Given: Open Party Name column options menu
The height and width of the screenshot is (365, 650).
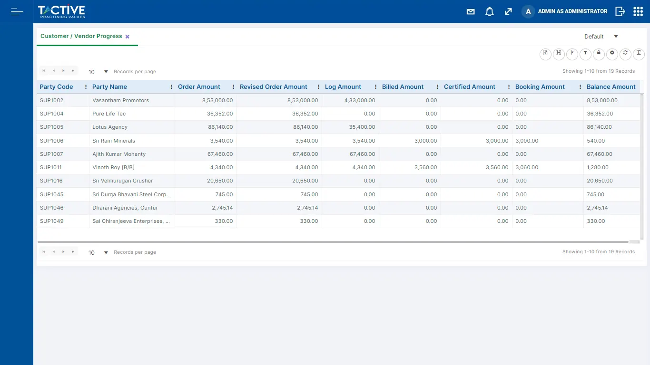Looking at the screenshot, I should [171, 87].
